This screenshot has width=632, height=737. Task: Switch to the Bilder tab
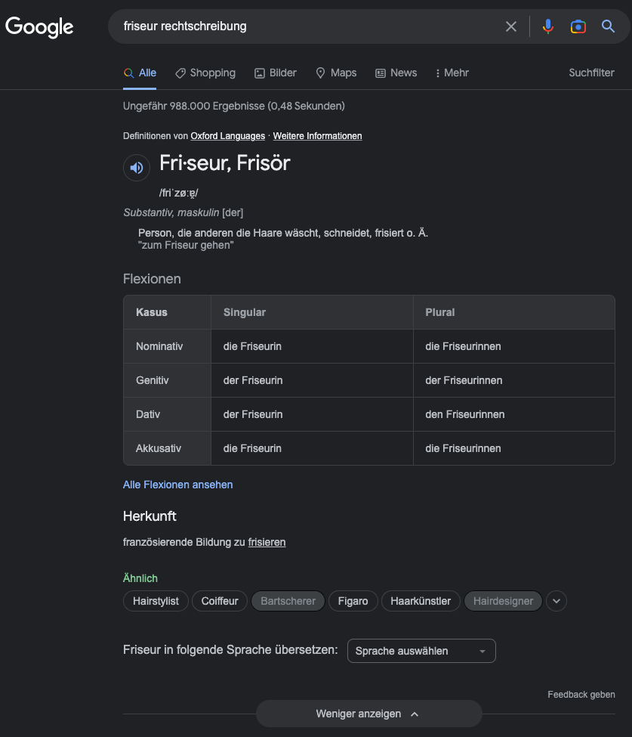point(276,73)
